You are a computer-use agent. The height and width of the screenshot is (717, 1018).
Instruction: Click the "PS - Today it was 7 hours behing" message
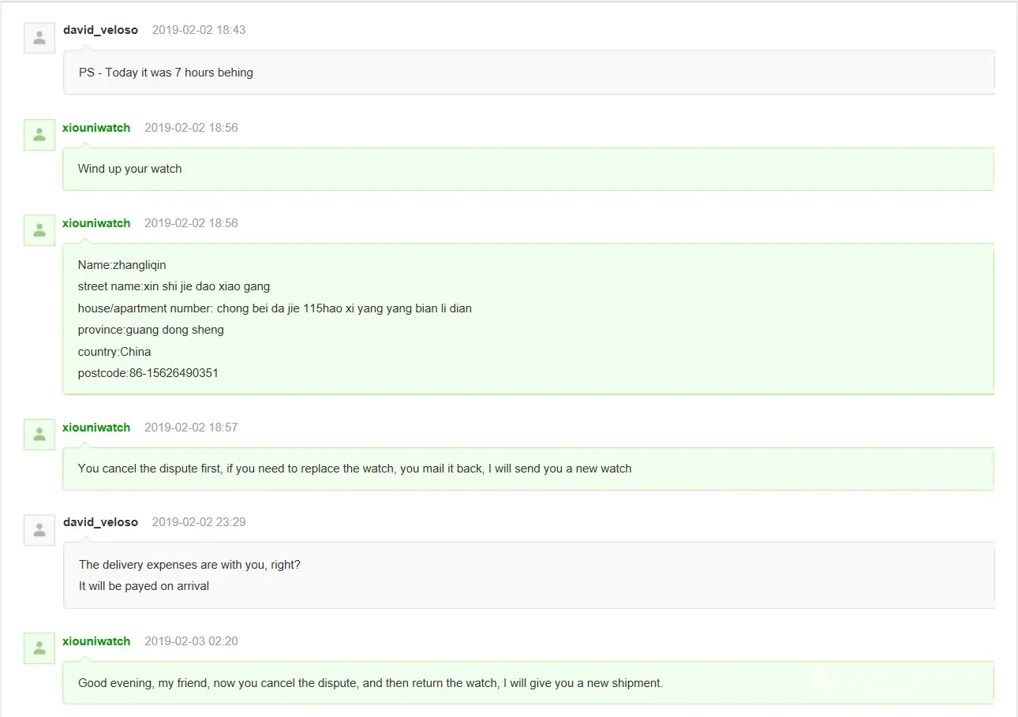tap(166, 73)
